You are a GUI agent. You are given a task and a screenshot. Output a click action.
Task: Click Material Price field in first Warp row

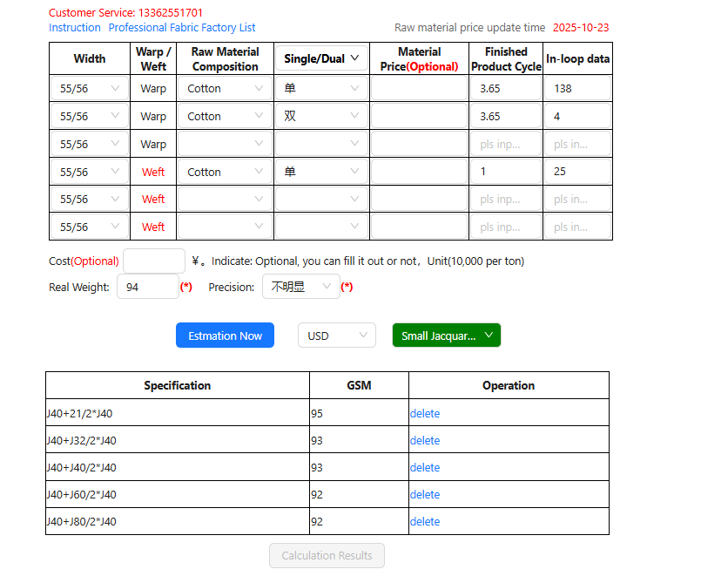click(x=419, y=89)
